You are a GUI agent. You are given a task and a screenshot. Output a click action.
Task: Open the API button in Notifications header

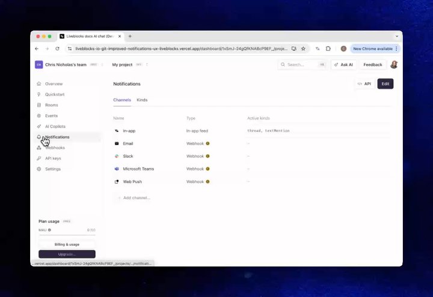click(364, 84)
